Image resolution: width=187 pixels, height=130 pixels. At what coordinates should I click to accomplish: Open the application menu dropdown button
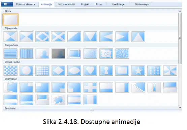point(7,4)
